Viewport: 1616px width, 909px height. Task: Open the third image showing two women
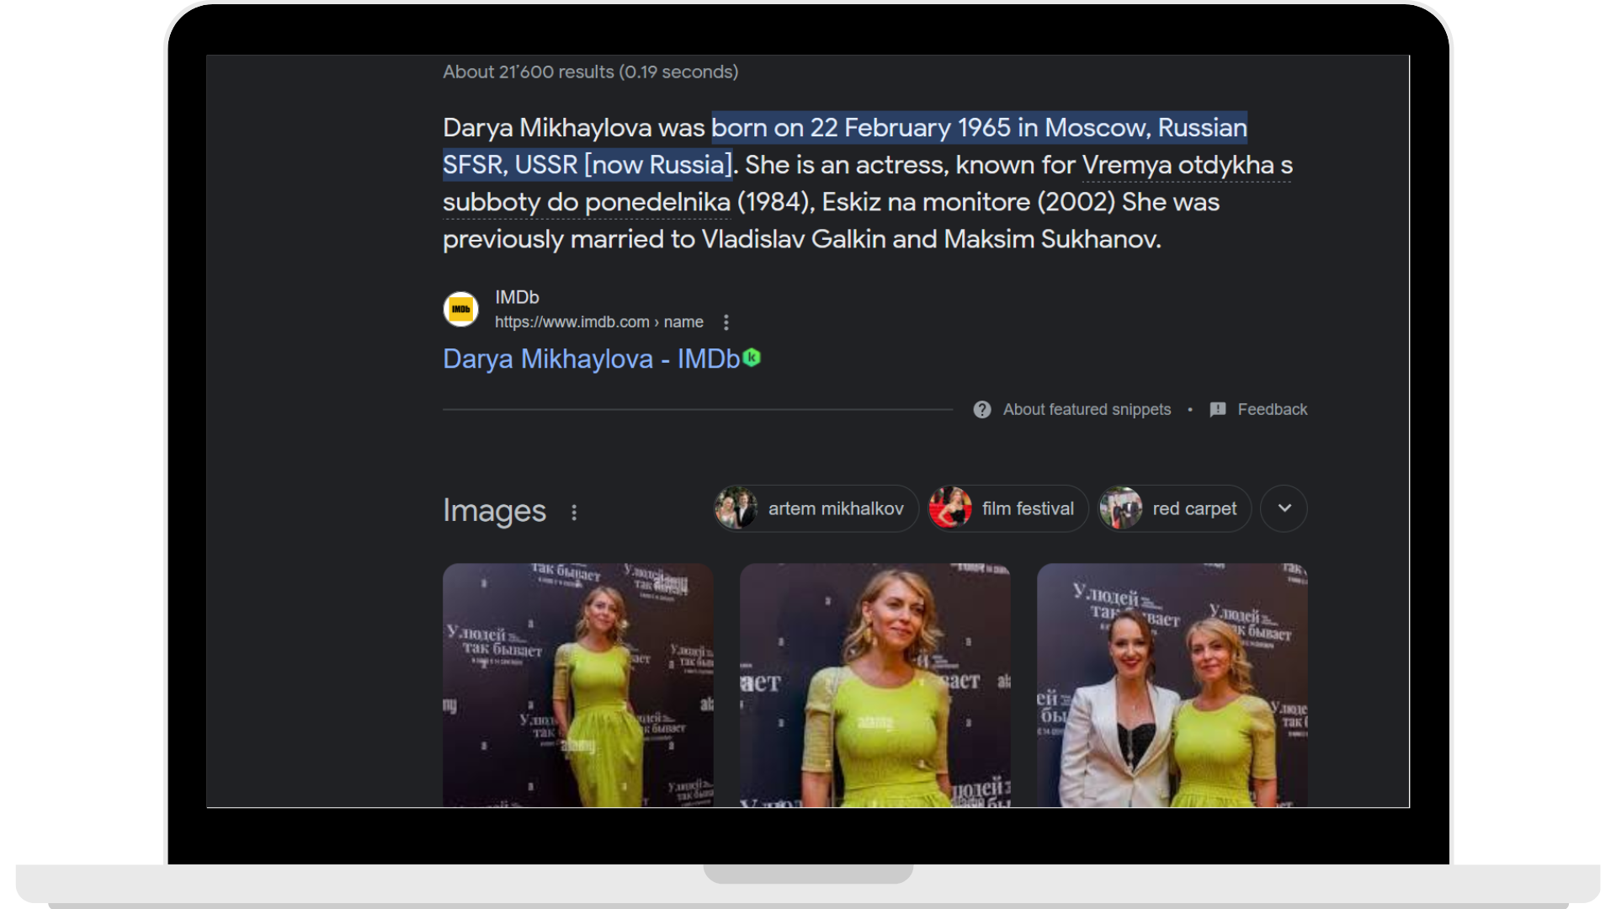pos(1172,685)
